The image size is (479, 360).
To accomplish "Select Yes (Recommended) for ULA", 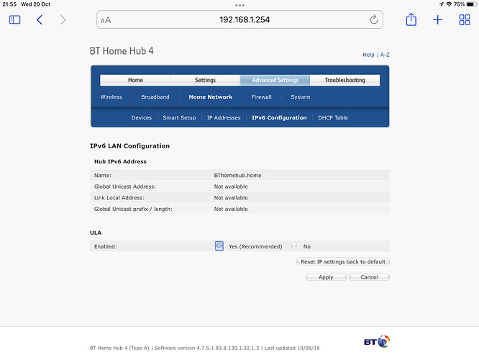I will tap(219, 246).
